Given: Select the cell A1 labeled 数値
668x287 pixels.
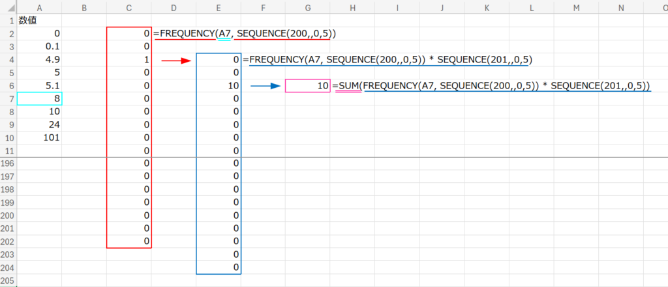Looking at the screenshot, I should [39, 20].
